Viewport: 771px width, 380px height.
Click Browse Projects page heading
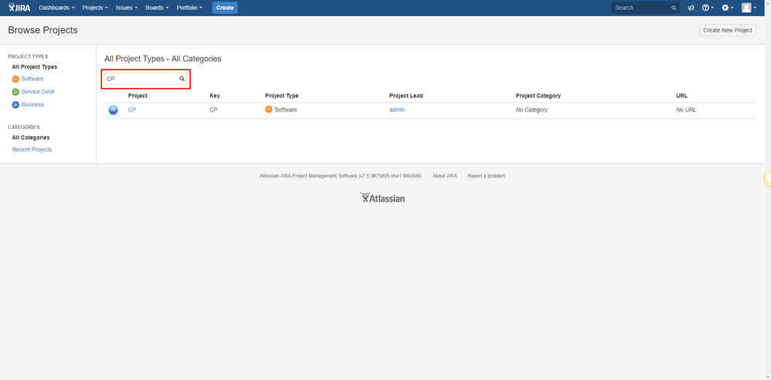[x=42, y=30]
